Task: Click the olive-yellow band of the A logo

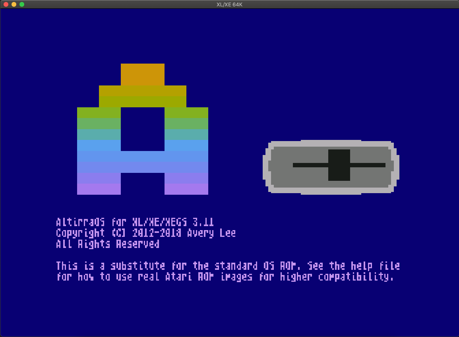Action: [142, 96]
